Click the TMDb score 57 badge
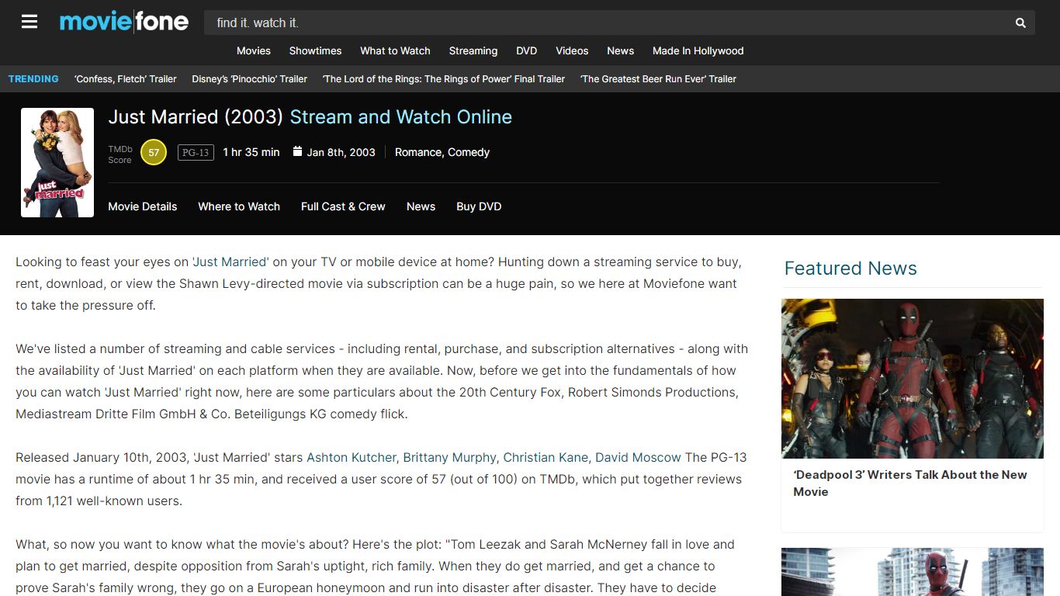Viewport: 1060px width, 596px height. [154, 152]
